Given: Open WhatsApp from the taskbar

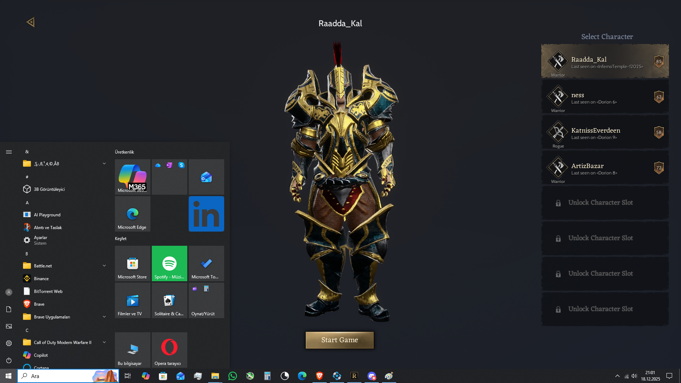Looking at the screenshot, I should 233,376.
